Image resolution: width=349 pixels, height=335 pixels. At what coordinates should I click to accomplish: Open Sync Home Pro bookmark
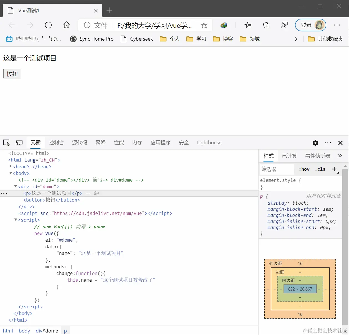click(x=92, y=39)
